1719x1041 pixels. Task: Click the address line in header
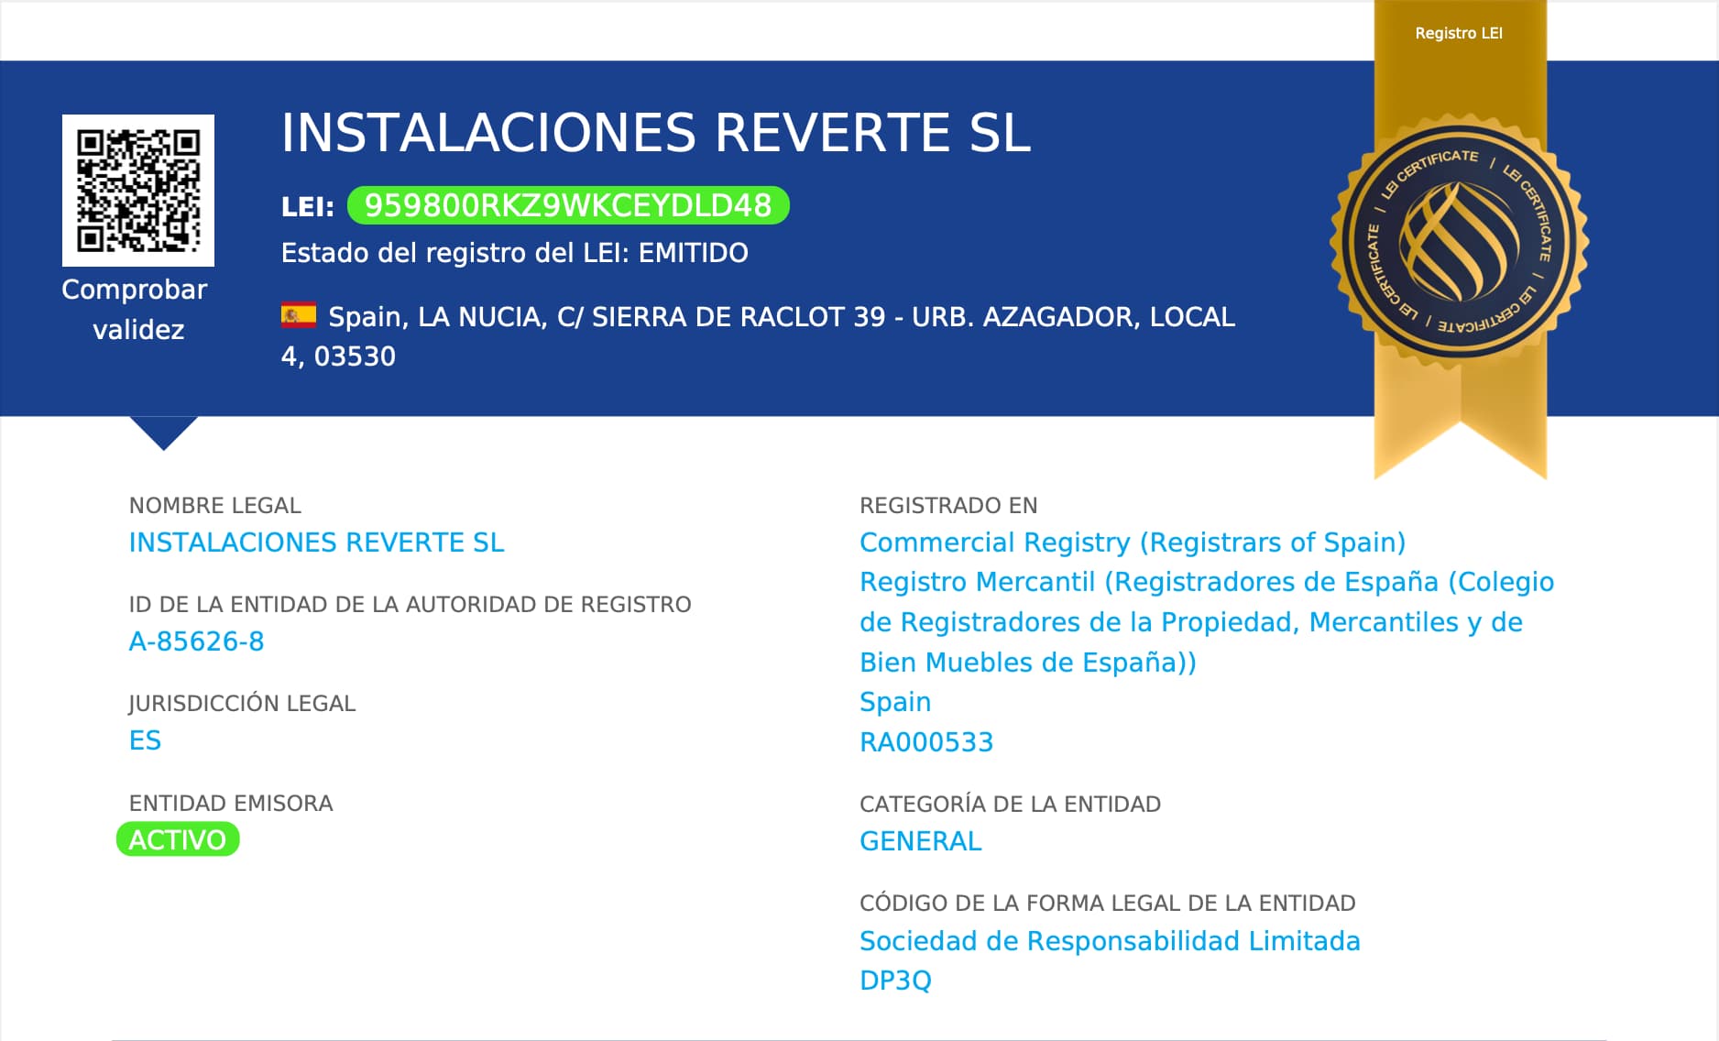[x=779, y=317]
